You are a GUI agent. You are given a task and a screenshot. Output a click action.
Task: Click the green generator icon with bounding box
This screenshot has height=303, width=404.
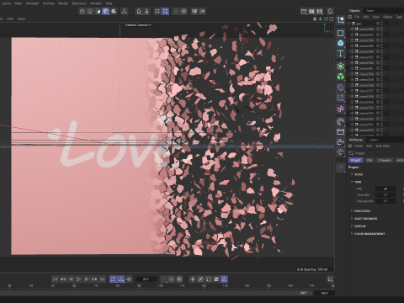pyautogui.click(x=340, y=66)
